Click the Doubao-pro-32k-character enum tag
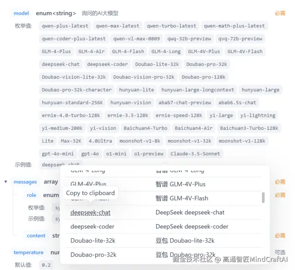The image size is (295, 270). [77, 90]
